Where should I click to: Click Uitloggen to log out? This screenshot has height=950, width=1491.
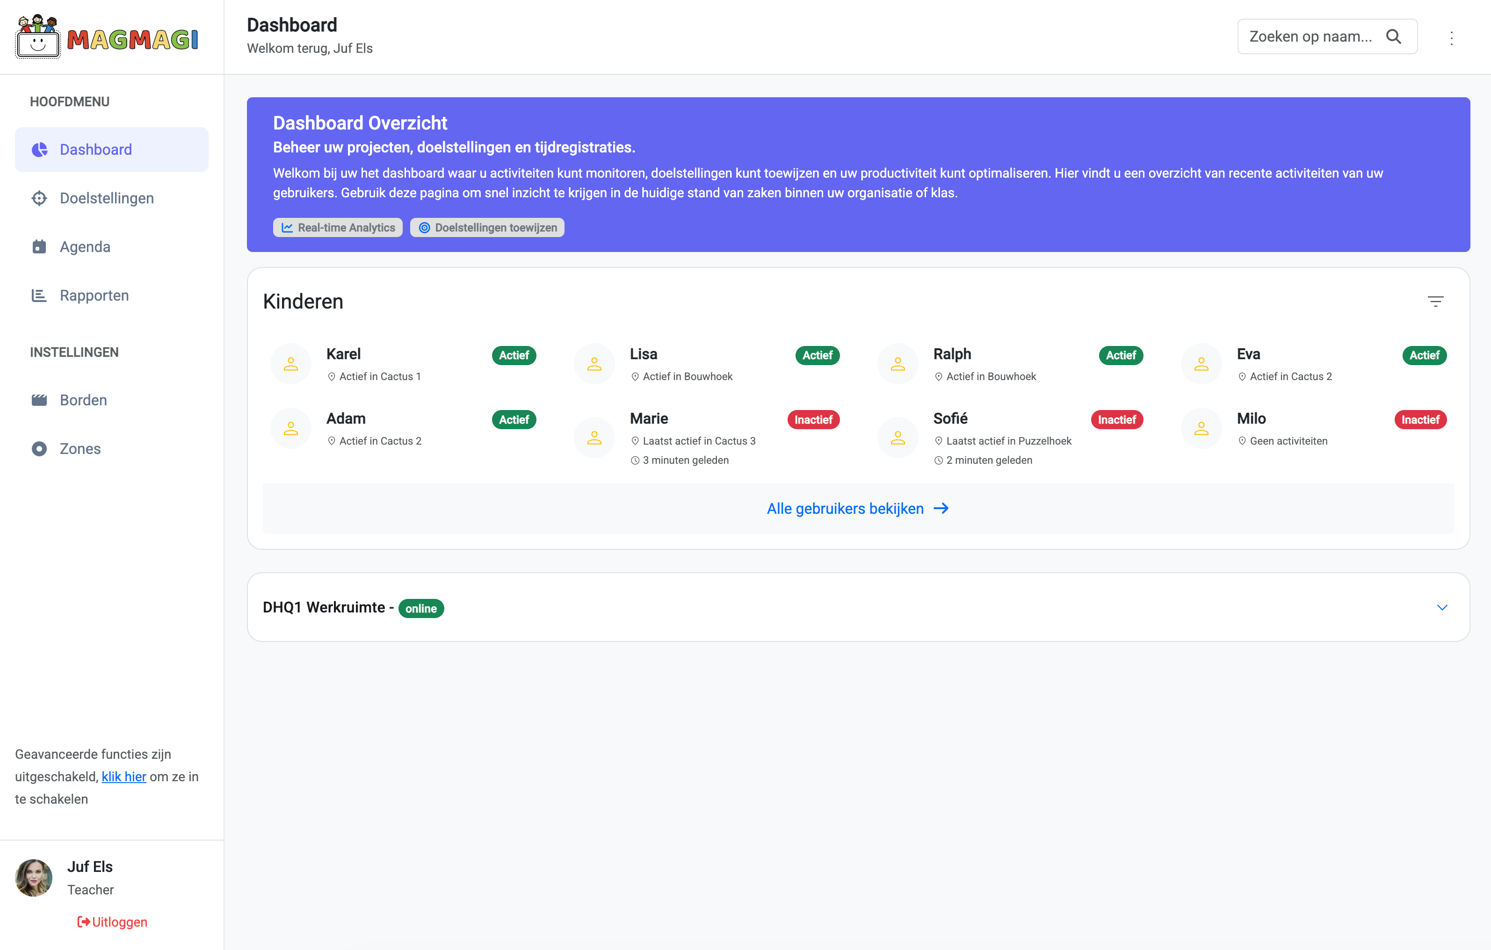tap(111, 921)
